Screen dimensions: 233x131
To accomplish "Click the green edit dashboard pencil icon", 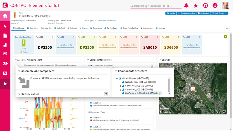I will click(225, 36).
